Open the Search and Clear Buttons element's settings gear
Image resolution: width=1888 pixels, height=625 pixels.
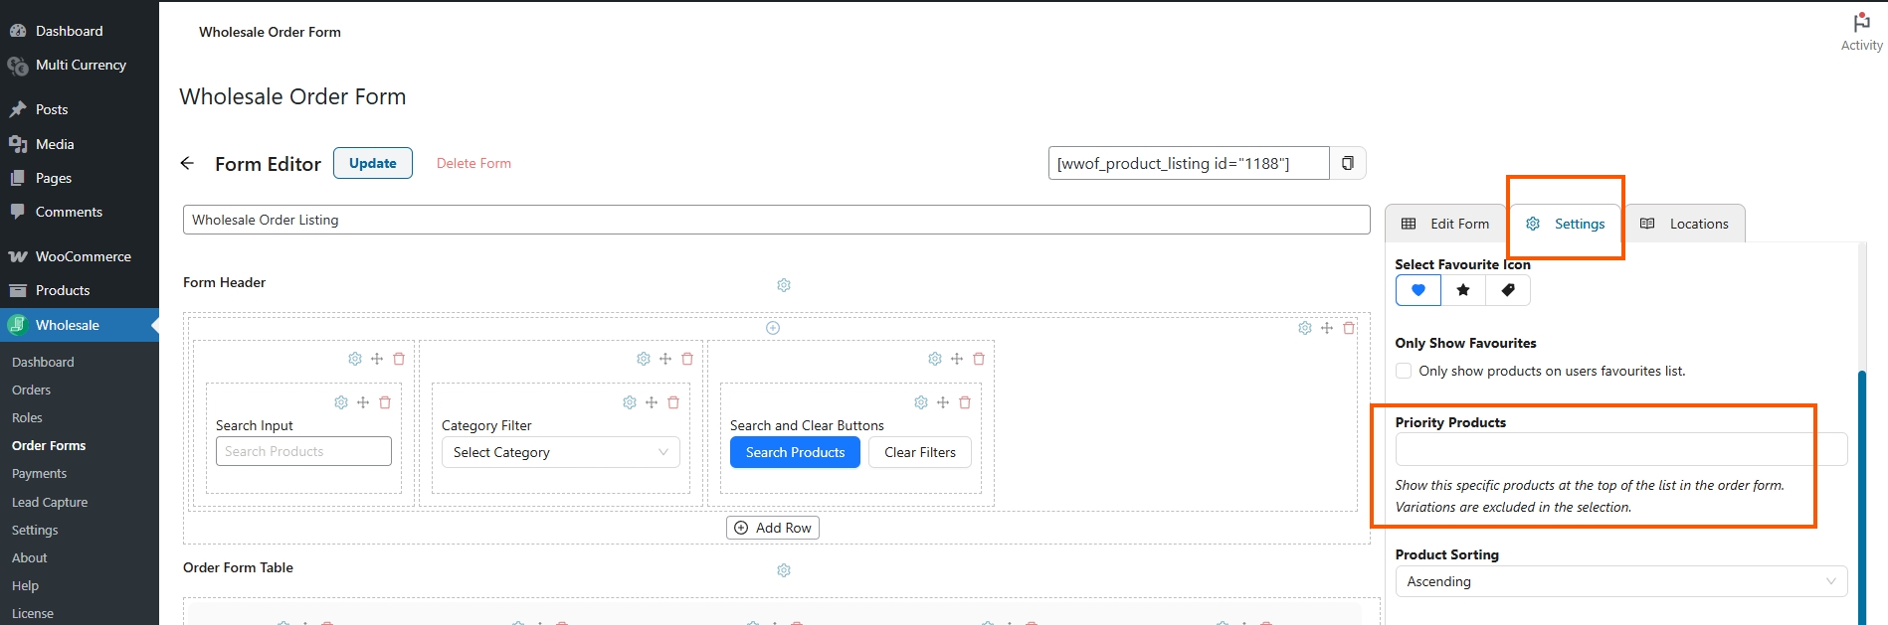(x=921, y=402)
